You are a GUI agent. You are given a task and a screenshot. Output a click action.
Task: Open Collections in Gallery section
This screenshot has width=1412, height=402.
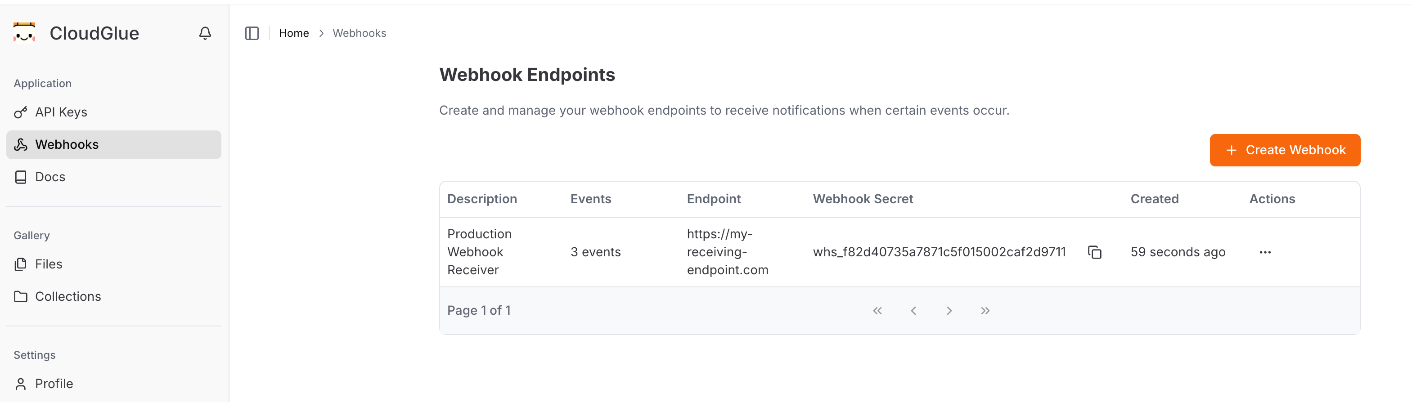tap(113, 296)
